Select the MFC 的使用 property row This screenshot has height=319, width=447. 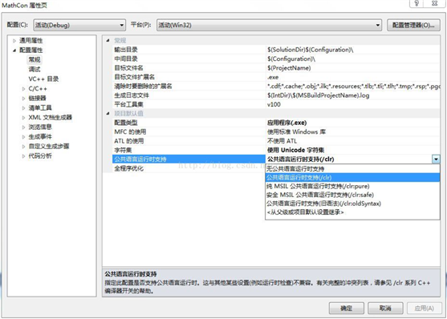click(276, 131)
